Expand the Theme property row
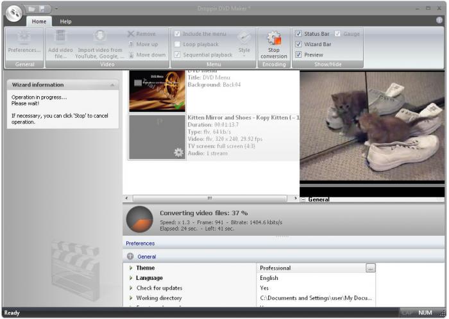The height and width of the screenshot is (319, 449). pyautogui.click(x=131, y=268)
